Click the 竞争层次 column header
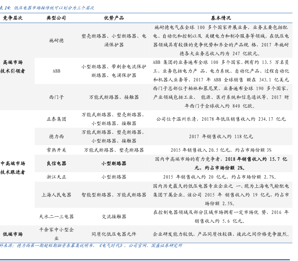The width and height of the screenshot is (298, 261). tap(13, 18)
